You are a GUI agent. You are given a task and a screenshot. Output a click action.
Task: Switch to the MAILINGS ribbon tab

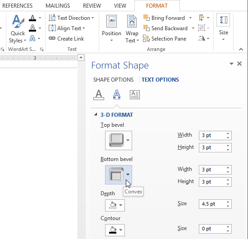coord(58,6)
